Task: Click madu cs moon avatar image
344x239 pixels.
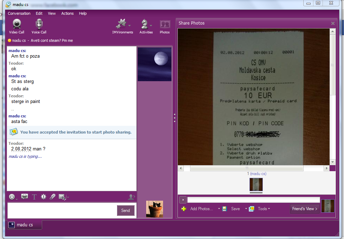Action: click(x=155, y=64)
